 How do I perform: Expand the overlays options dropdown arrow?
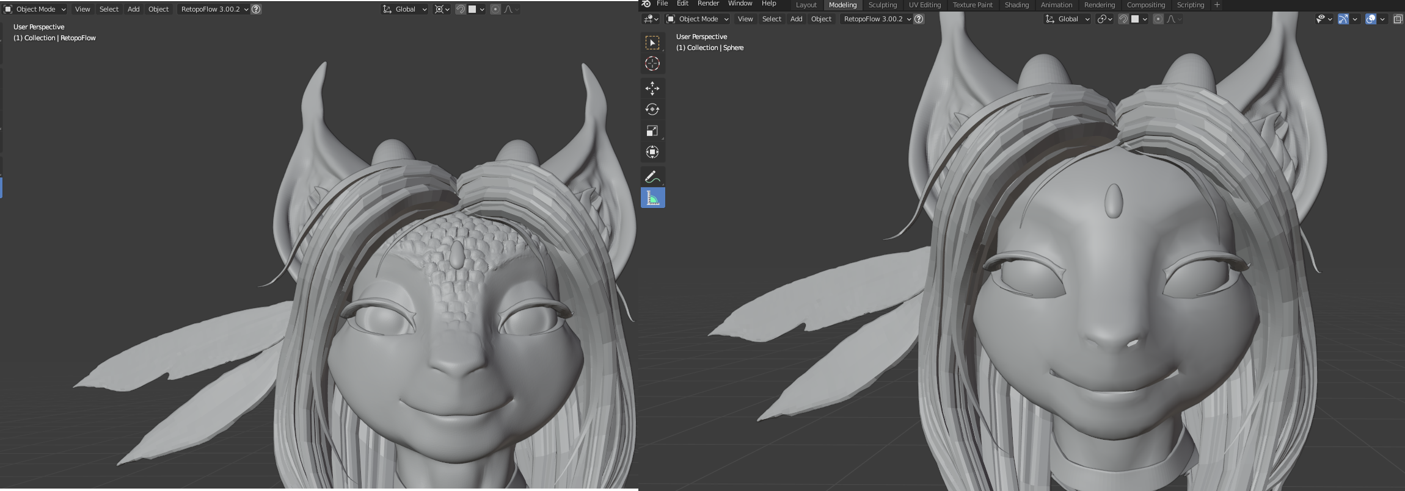pos(1382,19)
